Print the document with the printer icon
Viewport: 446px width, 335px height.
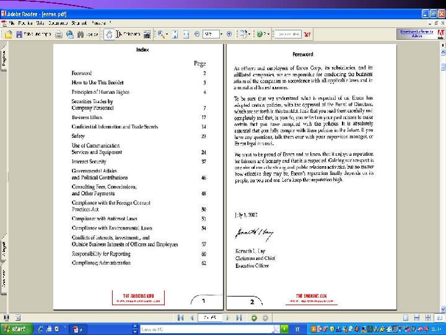coord(59,35)
